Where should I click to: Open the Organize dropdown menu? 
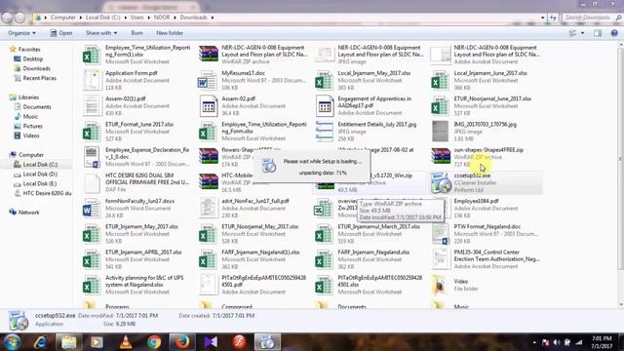21,33
